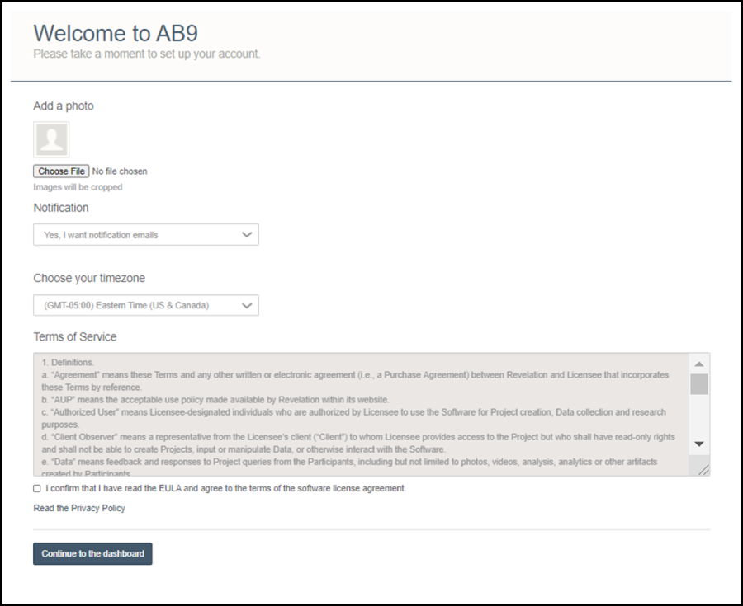743x606 pixels.
Task: Click the profile photo placeholder avatar
Action: click(51, 139)
